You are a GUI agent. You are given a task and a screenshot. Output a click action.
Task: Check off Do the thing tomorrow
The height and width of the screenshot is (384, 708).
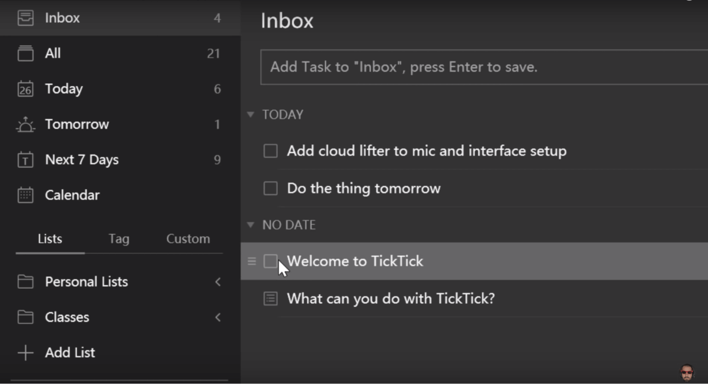271,188
